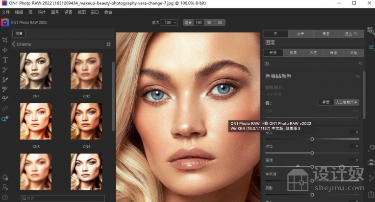This screenshot has width=375, height=202.
Task: Click the 强调 highlights slider handle
Action: pyautogui.click(x=312, y=167)
